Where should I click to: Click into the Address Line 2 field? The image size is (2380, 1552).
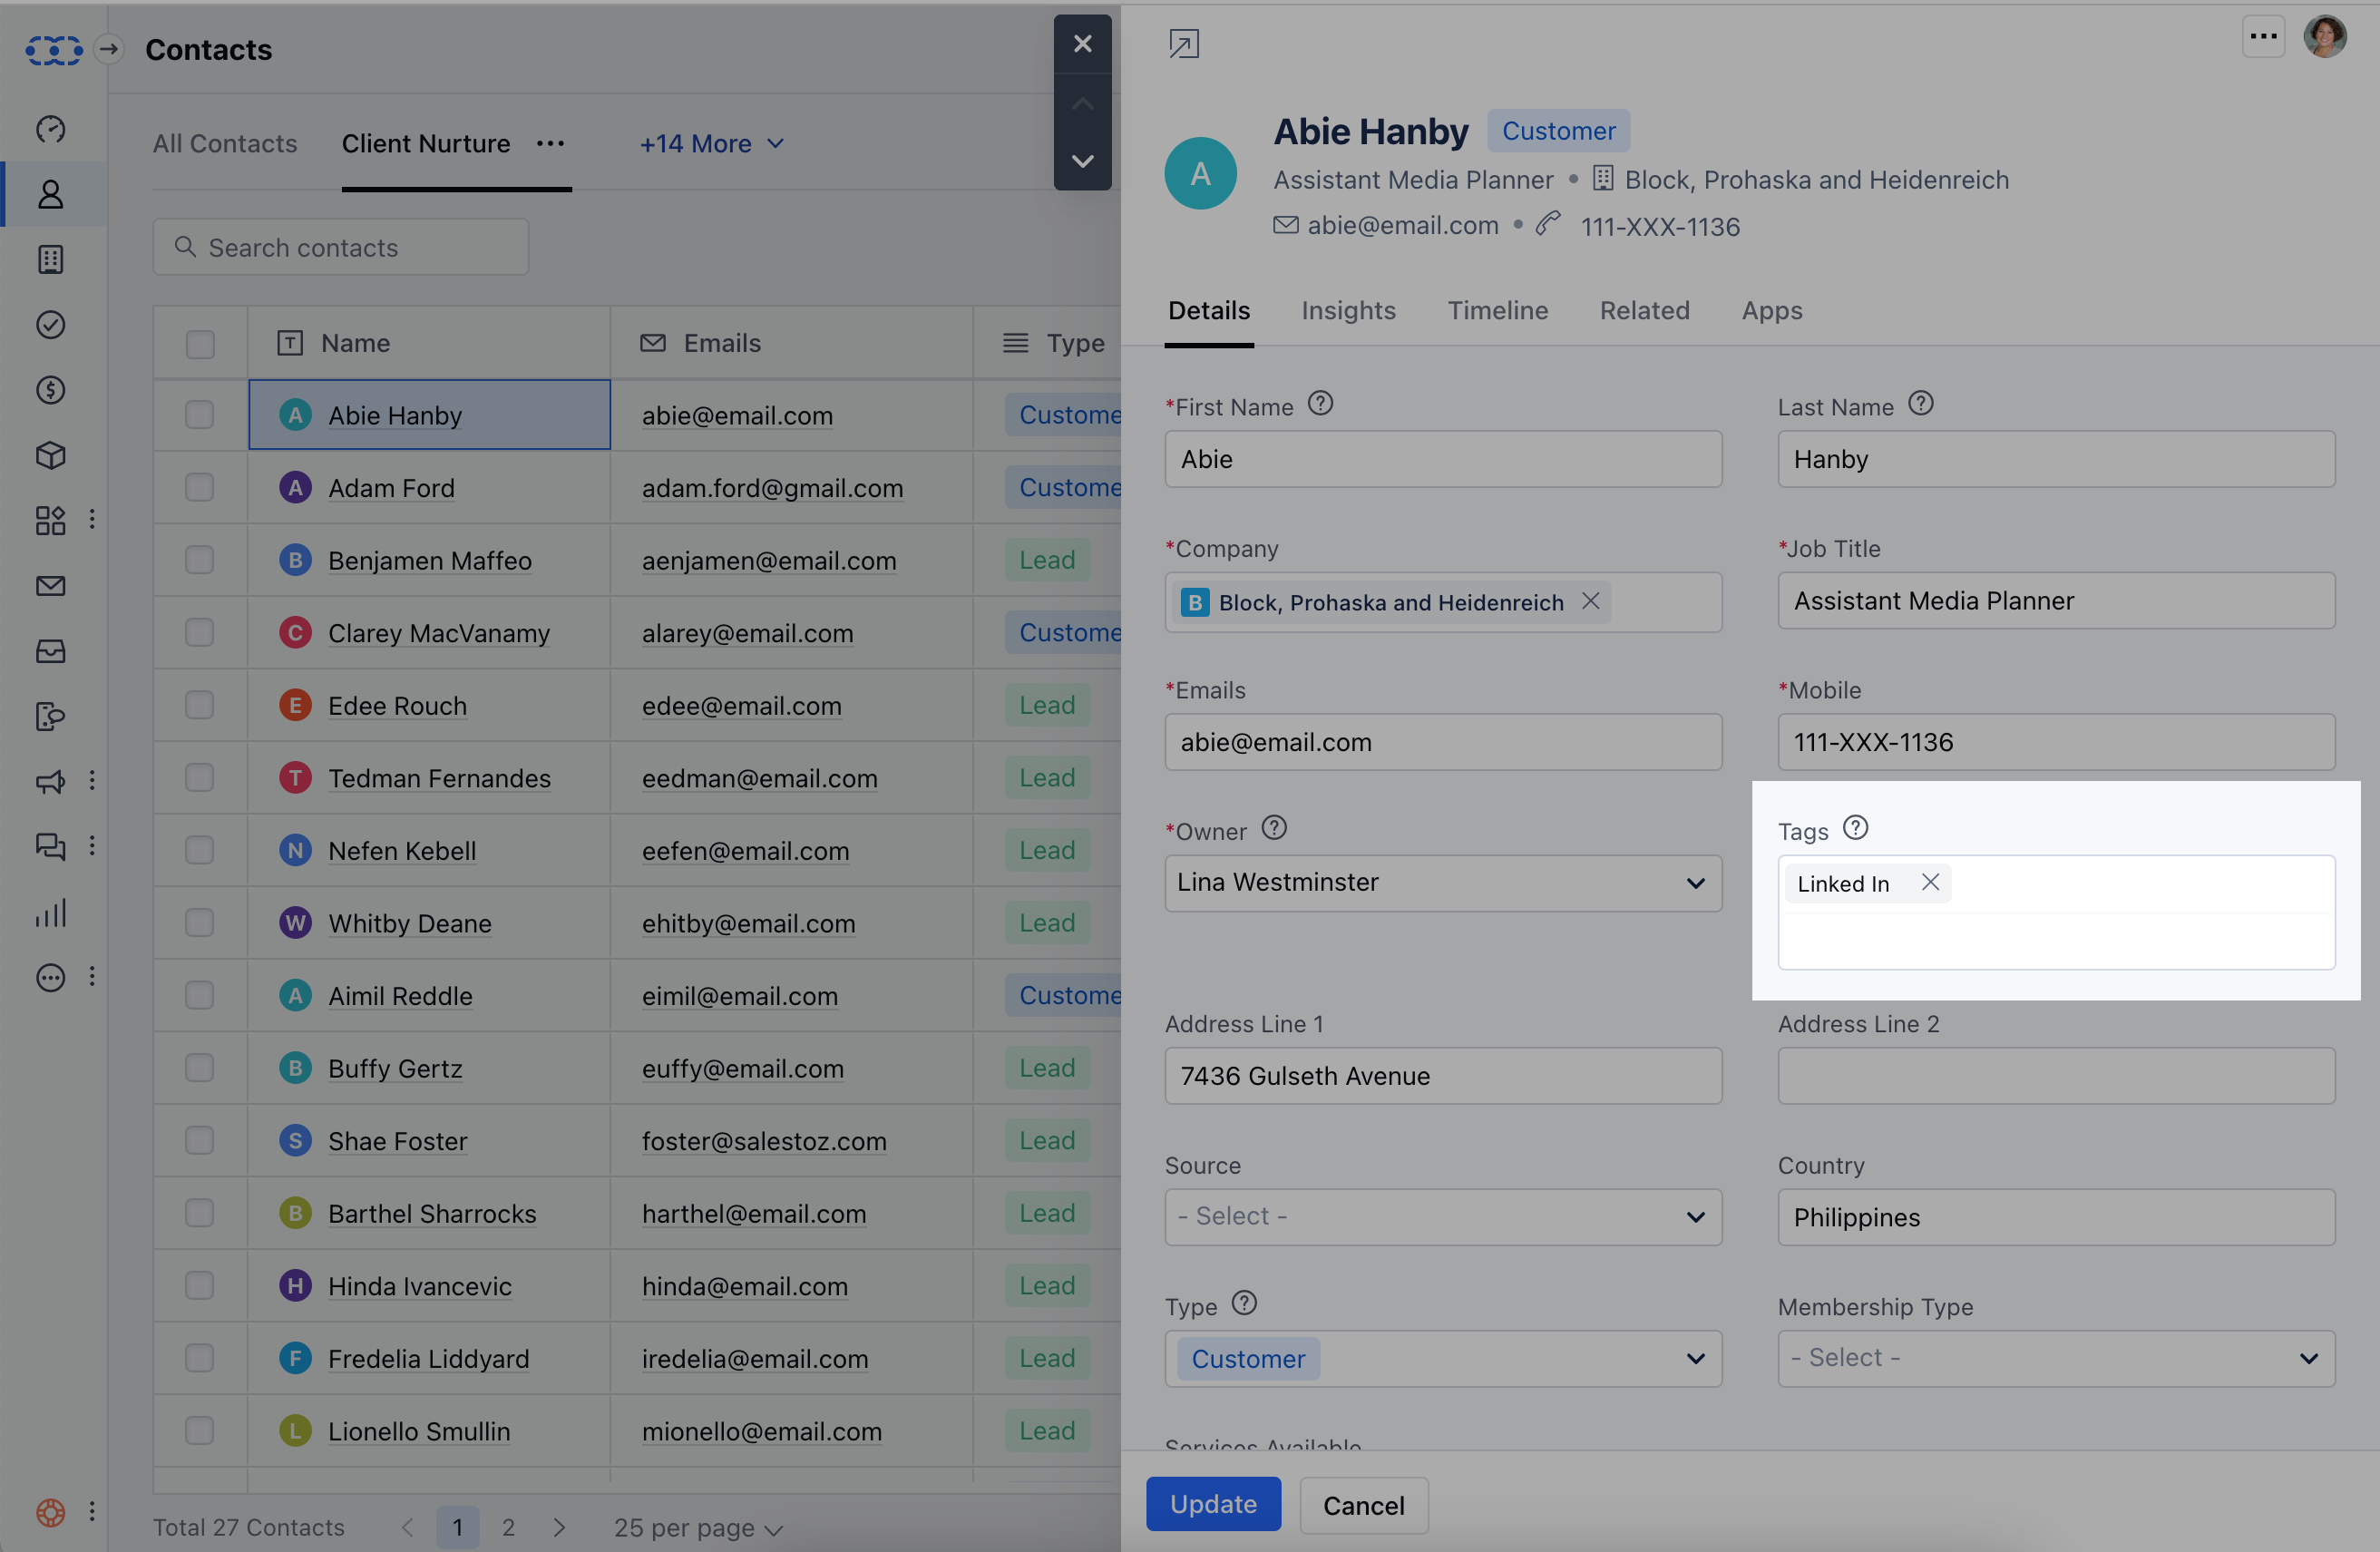[x=2055, y=1075]
